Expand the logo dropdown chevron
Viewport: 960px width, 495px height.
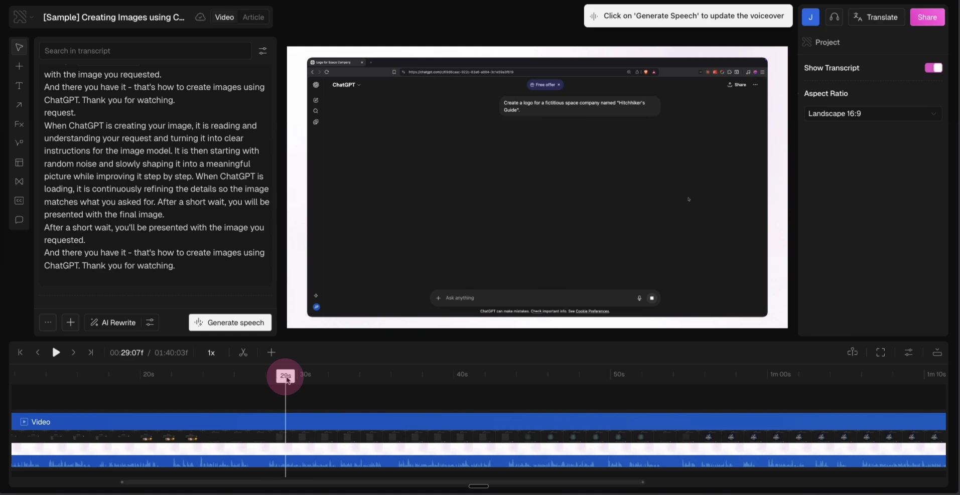point(32,17)
